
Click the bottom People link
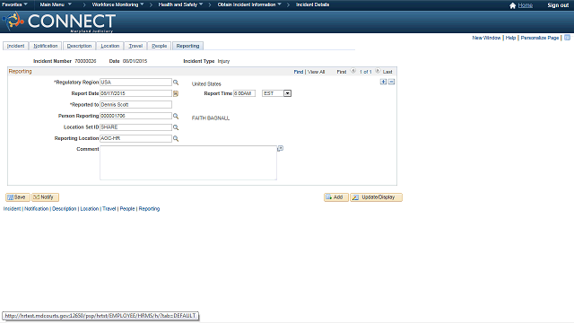[127, 209]
